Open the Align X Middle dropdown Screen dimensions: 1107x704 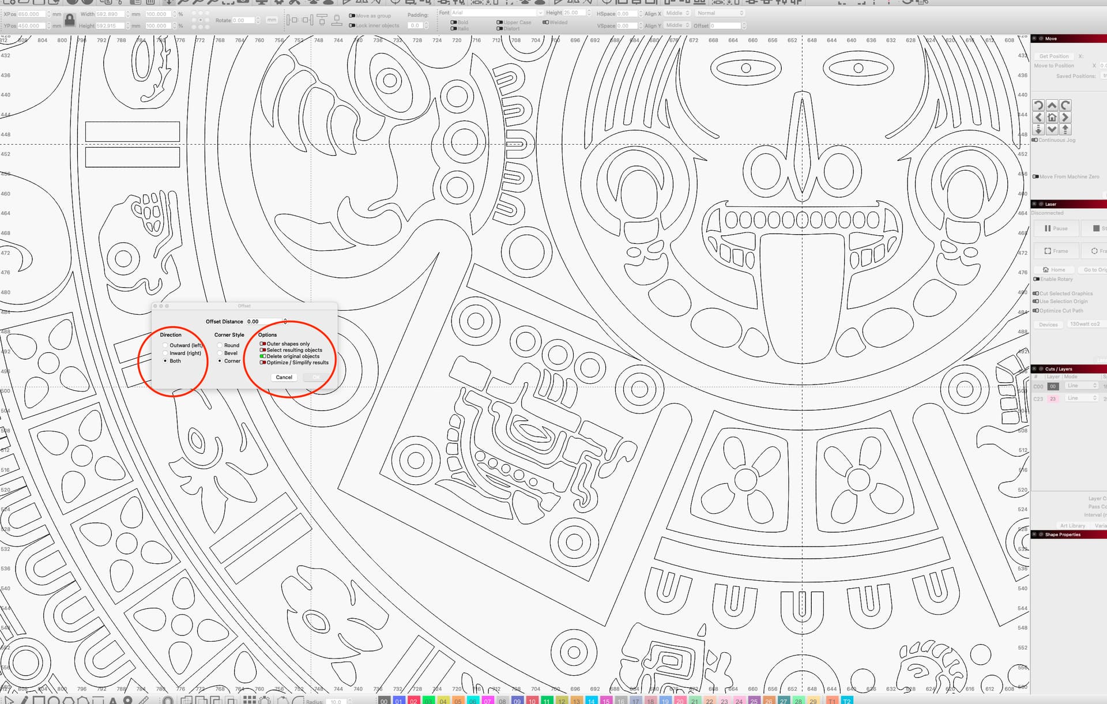pyautogui.click(x=677, y=13)
